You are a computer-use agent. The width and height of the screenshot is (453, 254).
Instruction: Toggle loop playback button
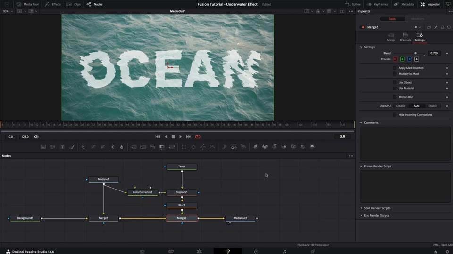click(198, 137)
